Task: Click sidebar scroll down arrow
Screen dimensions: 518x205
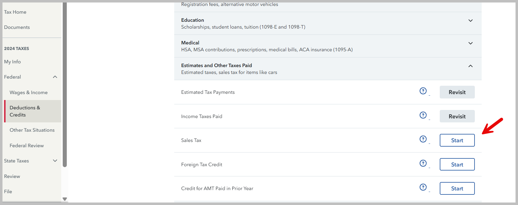Action: point(65,199)
